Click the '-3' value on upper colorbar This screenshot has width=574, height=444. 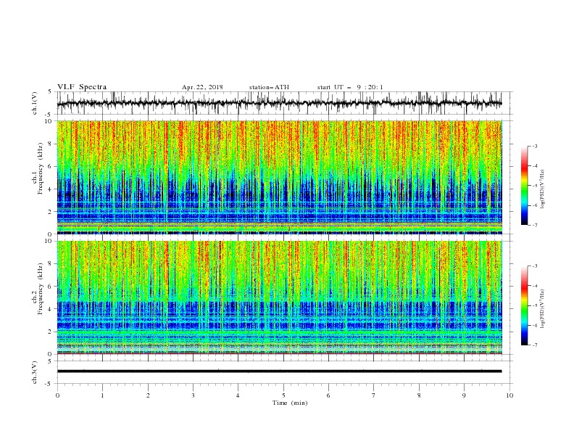pyautogui.click(x=535, y=146)
